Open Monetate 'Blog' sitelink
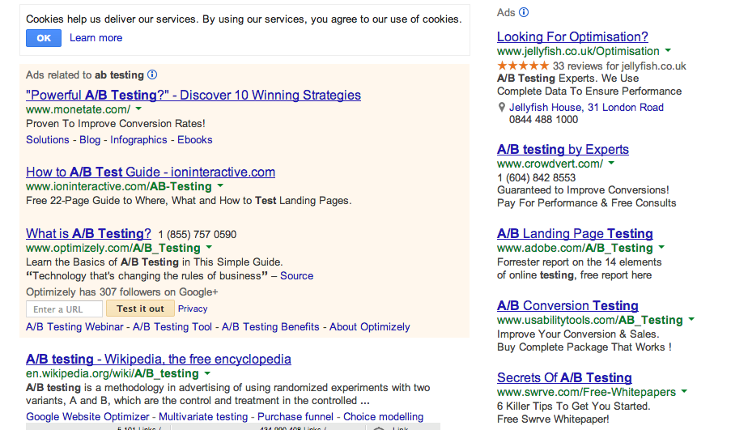This screenshot has height=430, width=748. click(x=90, y=140)
